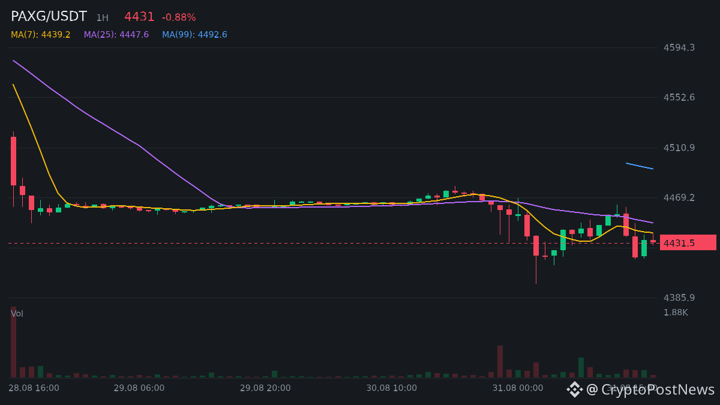The width and height of the screenshot is (720, 405).
Task: Click the red 4431.5 current price tag
Action: coord(688,242)
